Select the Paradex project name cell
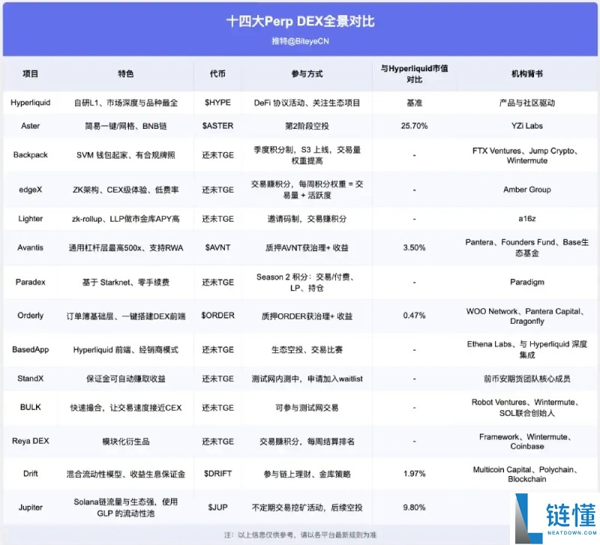The width and height of the screenshot is (600, 545). (x=30, y=283)
